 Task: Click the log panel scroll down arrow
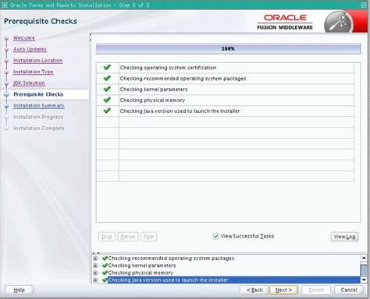(x=364, y=280)
